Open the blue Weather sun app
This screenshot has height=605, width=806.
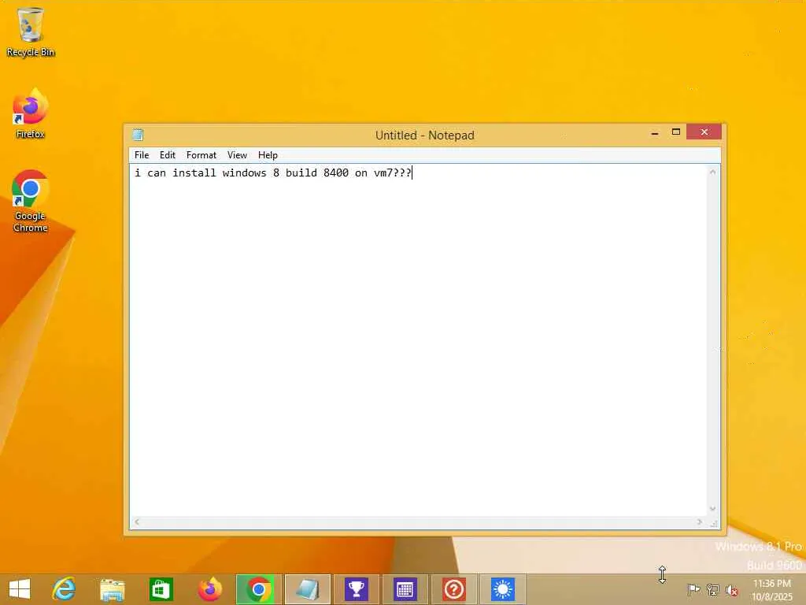pyautogui.click(x=503, y=589)
